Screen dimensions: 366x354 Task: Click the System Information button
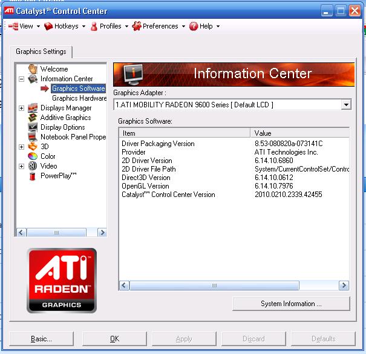(x=291, y=304)
